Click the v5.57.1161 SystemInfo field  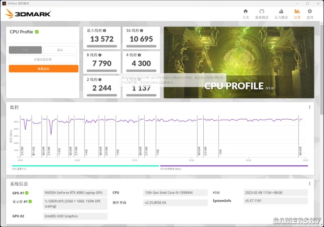[x=275, y=201]
